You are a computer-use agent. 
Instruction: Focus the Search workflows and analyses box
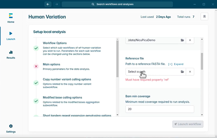[x=117, y=4]
